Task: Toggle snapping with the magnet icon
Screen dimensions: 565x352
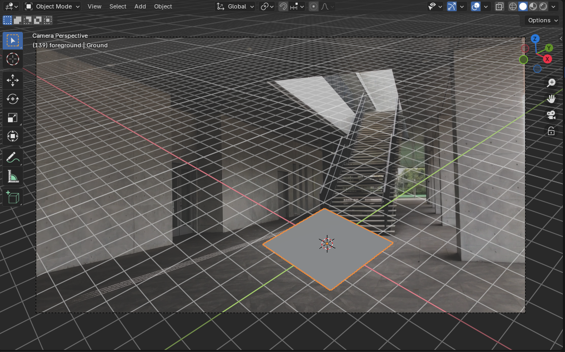Action: coord(283,6)
